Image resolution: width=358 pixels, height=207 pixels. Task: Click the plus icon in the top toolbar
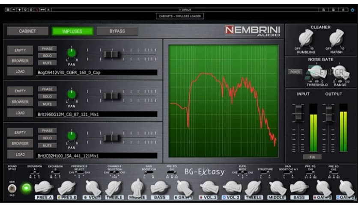pyautogui.click(x=19, y=10)
